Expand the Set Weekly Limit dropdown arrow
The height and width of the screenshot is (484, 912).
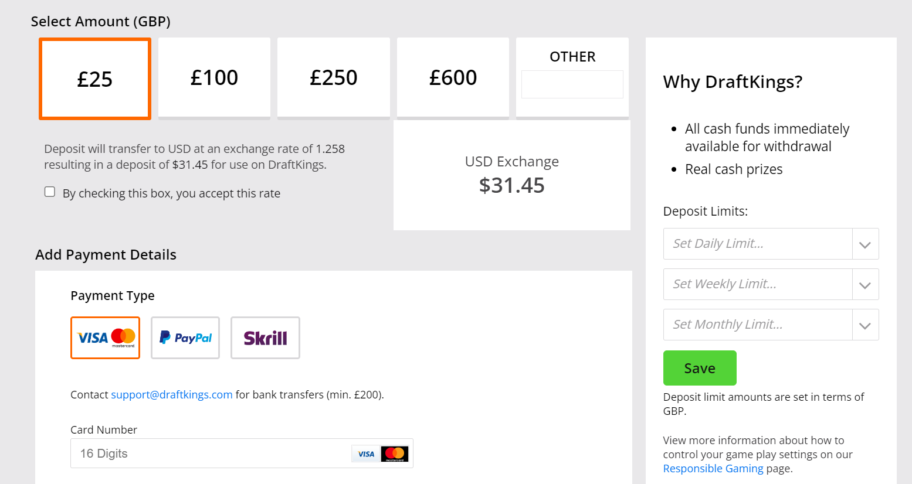click(865, 285)
